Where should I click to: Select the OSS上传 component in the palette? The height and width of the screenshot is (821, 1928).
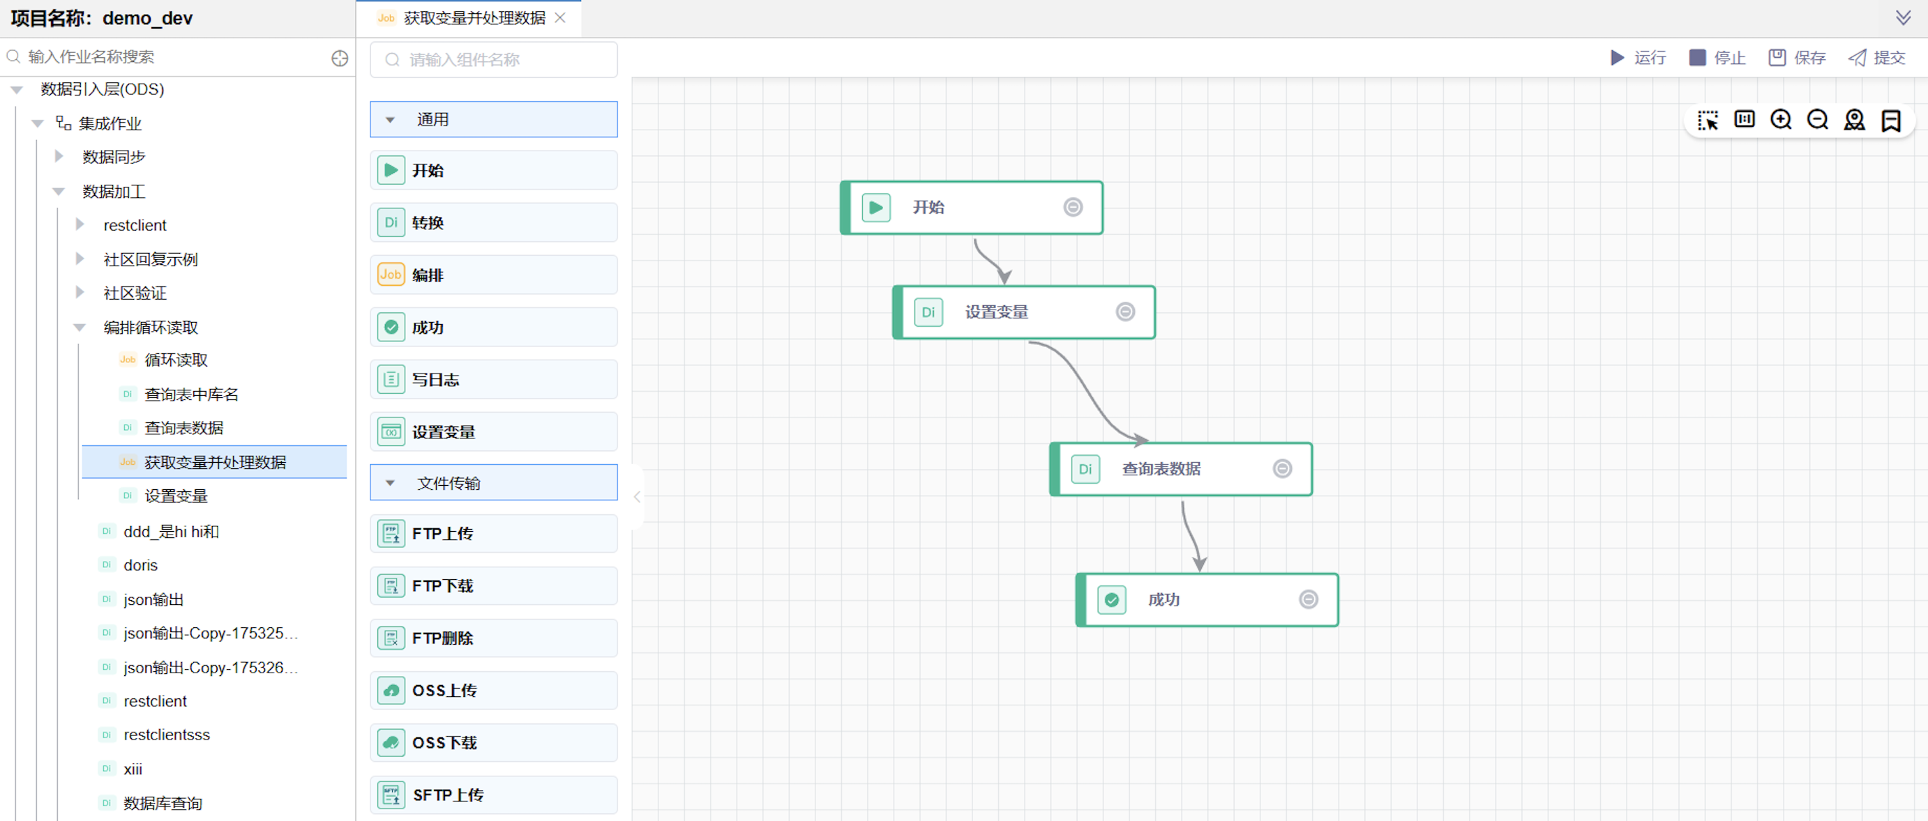(x=493, y=690)
